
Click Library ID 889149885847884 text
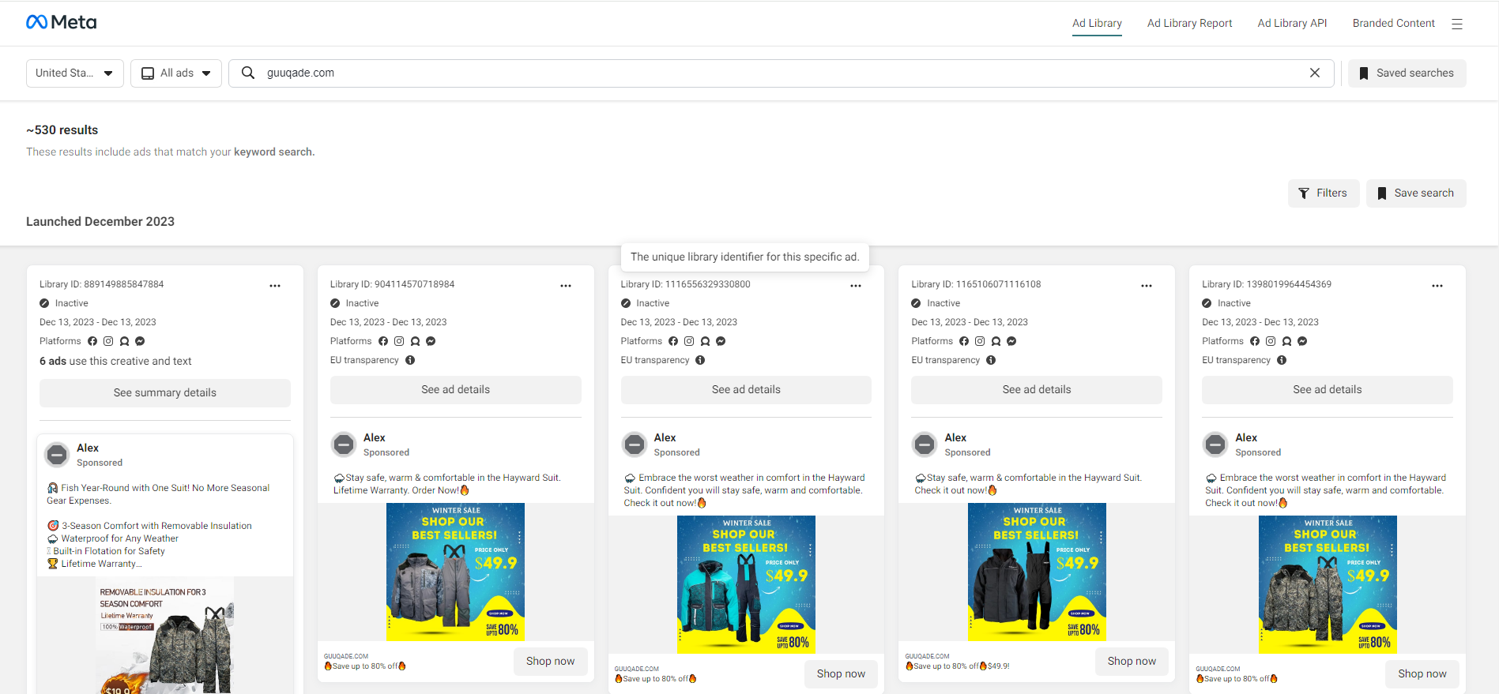tap(102, 284)
